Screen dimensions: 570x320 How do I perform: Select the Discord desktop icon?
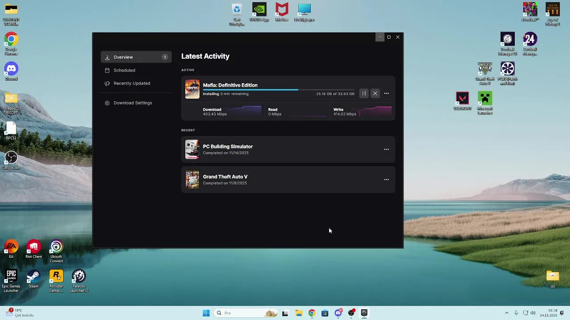11,72
